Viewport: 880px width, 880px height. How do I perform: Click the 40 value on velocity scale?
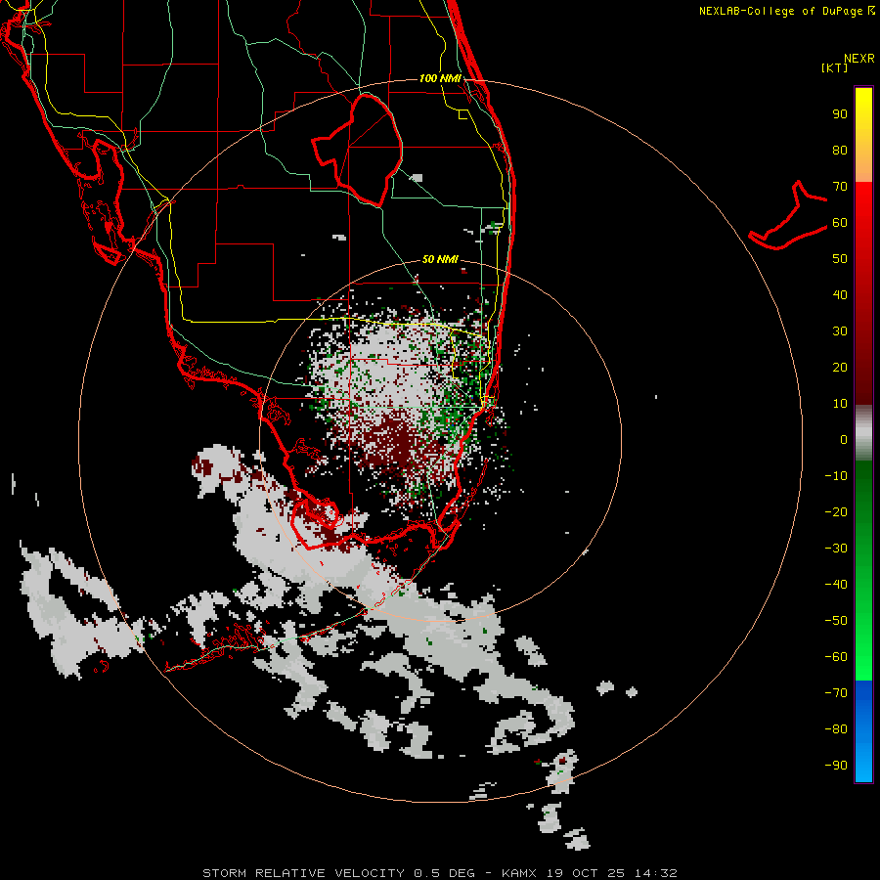[840, 295]
